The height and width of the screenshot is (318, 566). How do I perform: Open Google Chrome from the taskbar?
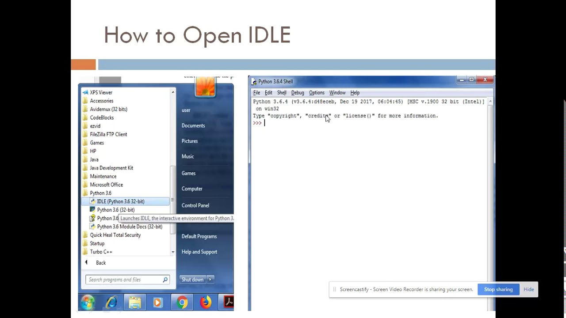point(182,303)
